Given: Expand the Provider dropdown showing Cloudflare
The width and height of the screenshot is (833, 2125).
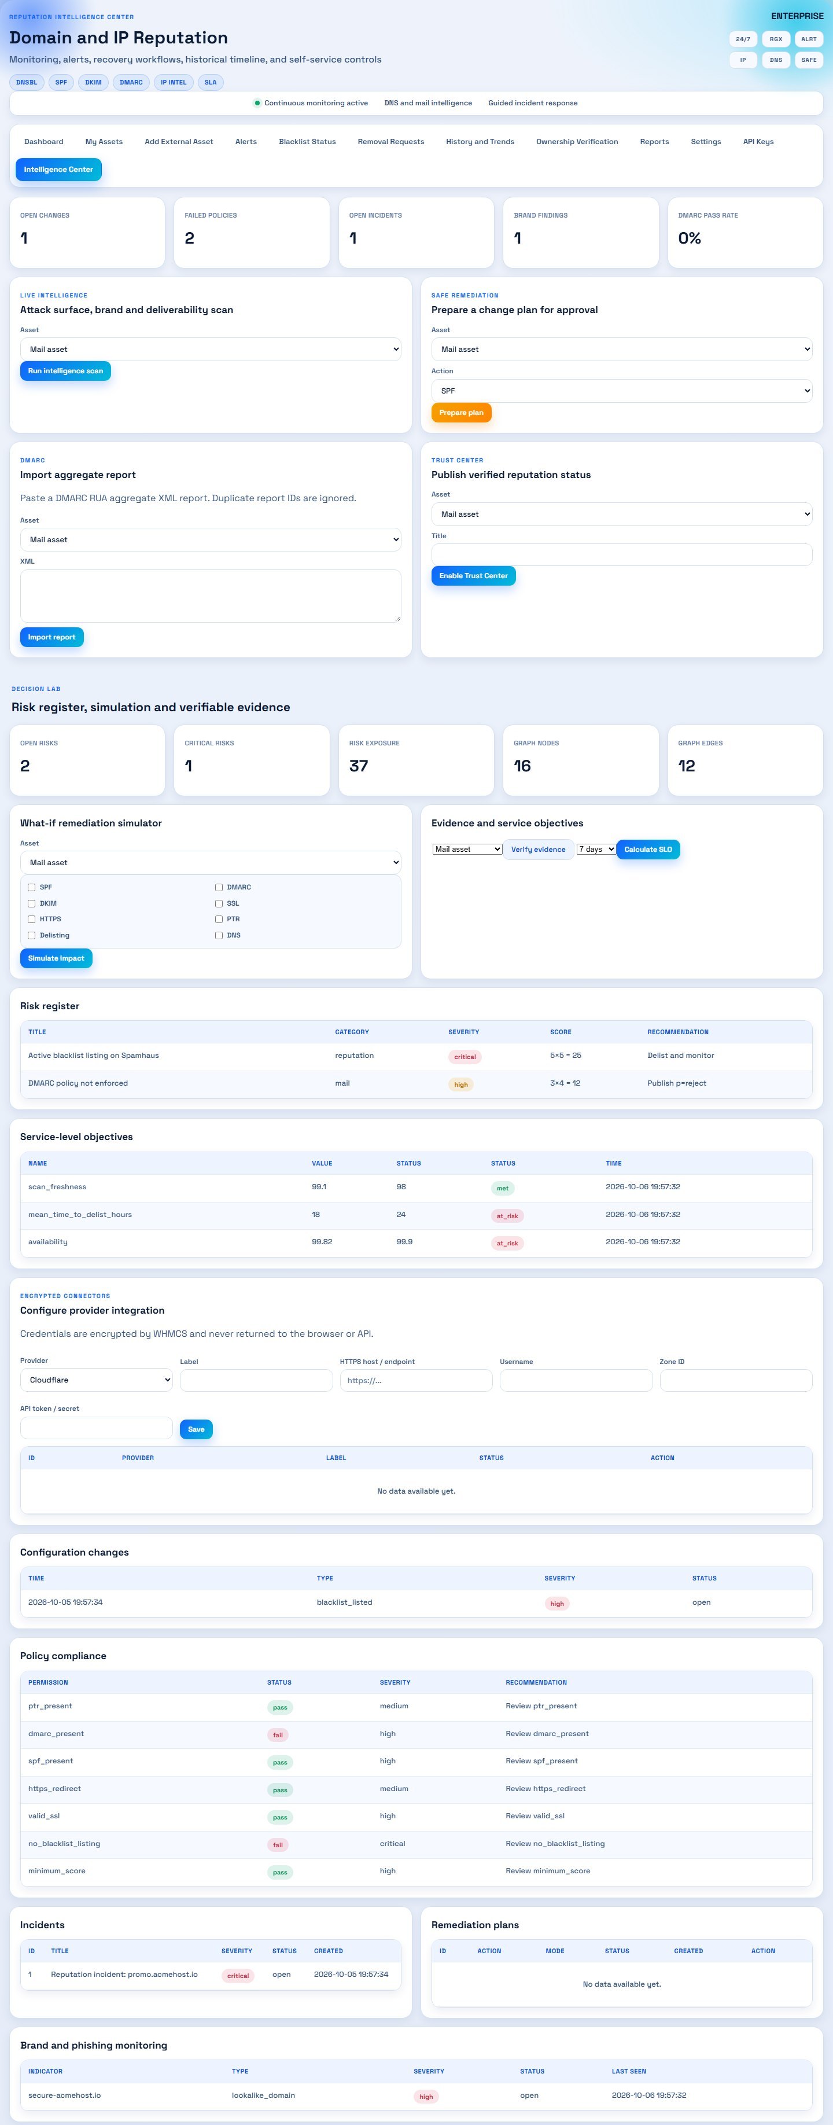Looking at the screenshot, I should (97, 1380).
